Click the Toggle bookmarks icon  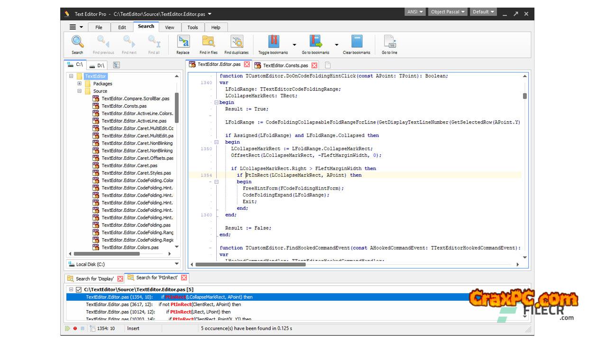[x=273, y=42]
